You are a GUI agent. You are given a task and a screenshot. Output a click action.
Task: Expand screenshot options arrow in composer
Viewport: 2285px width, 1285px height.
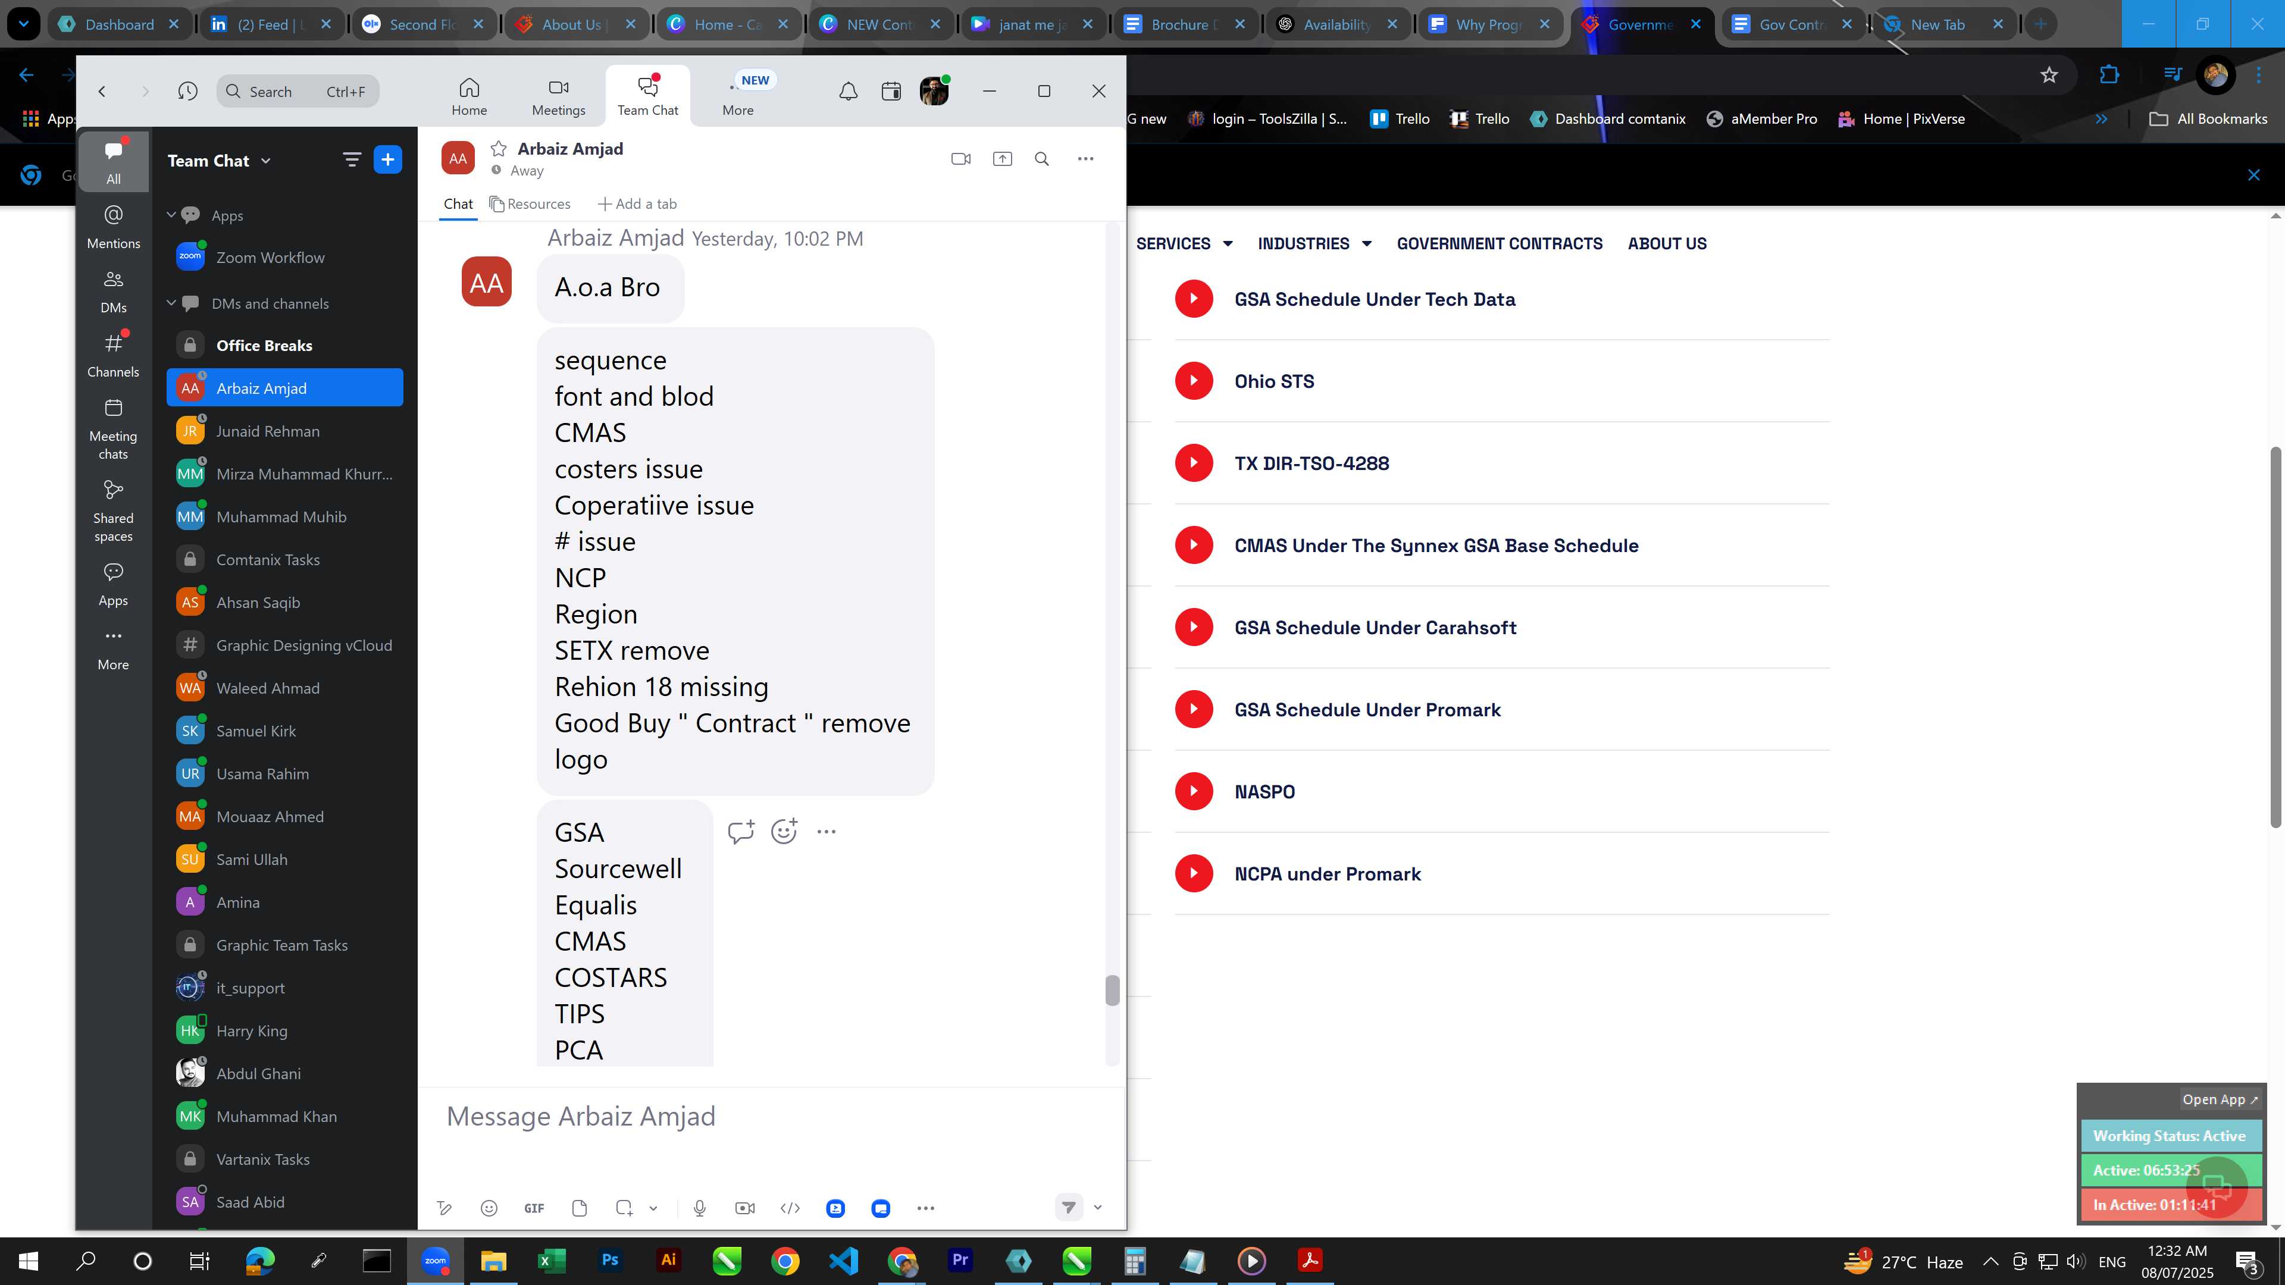pos(654,1208)
